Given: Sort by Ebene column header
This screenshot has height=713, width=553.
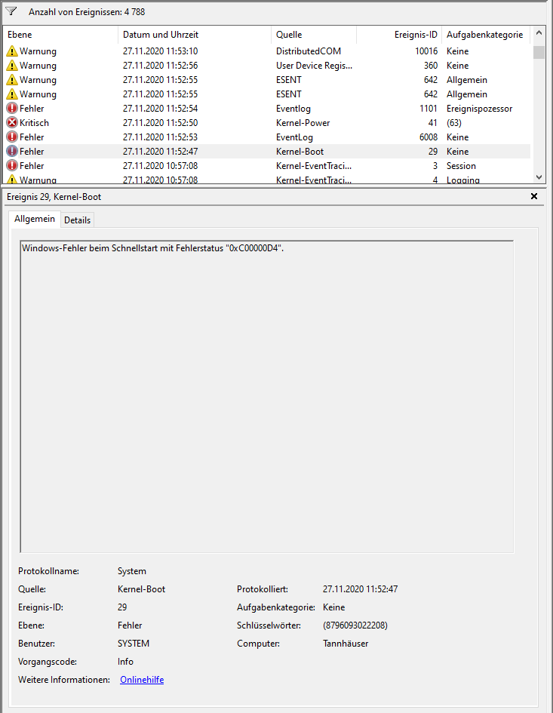Looking at the screenshot, I should pyautogui.click(x=60, y=35).
